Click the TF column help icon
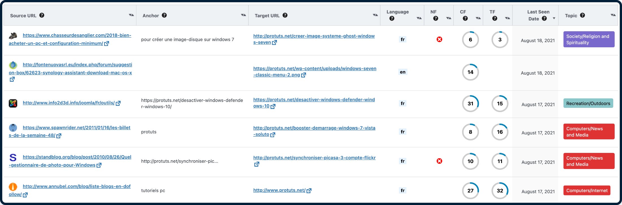Screen dimensions: 622x205 [495, 18]
